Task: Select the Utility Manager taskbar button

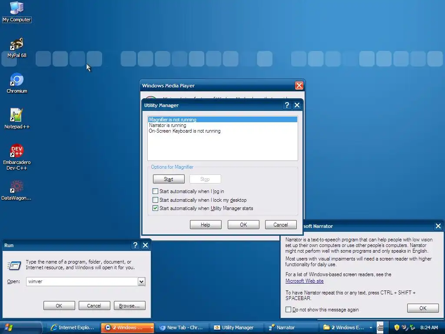Action: tap(236, 327)
